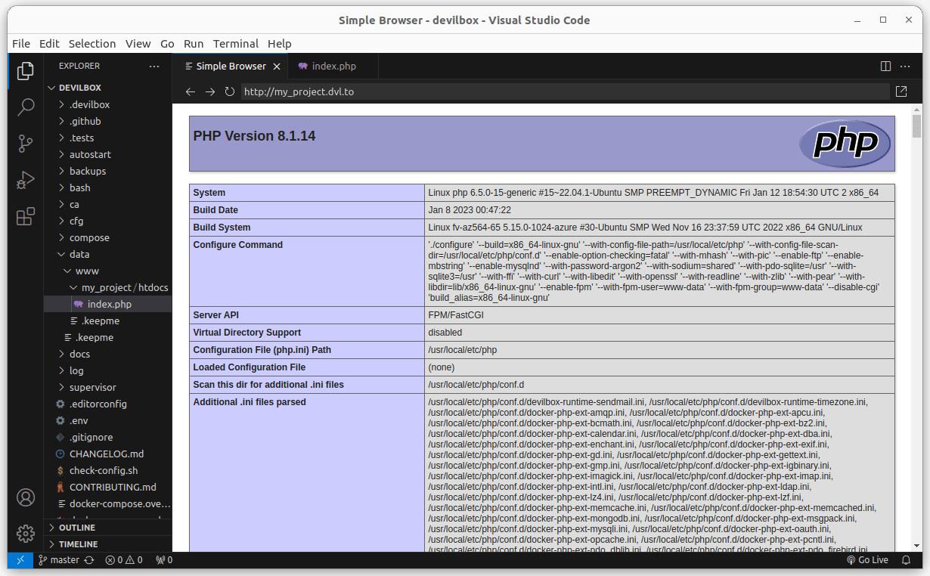
Task: Reload the Simple Browser page
Action: point(229,91)
